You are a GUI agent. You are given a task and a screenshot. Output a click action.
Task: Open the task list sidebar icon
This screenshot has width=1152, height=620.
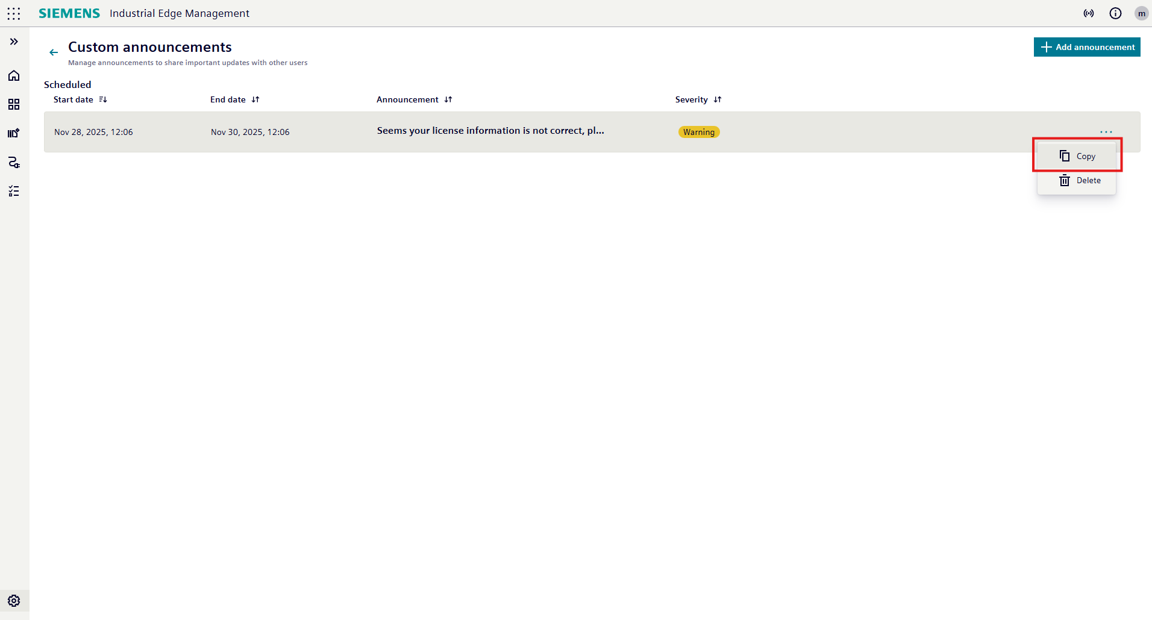[x=14, y=192]
